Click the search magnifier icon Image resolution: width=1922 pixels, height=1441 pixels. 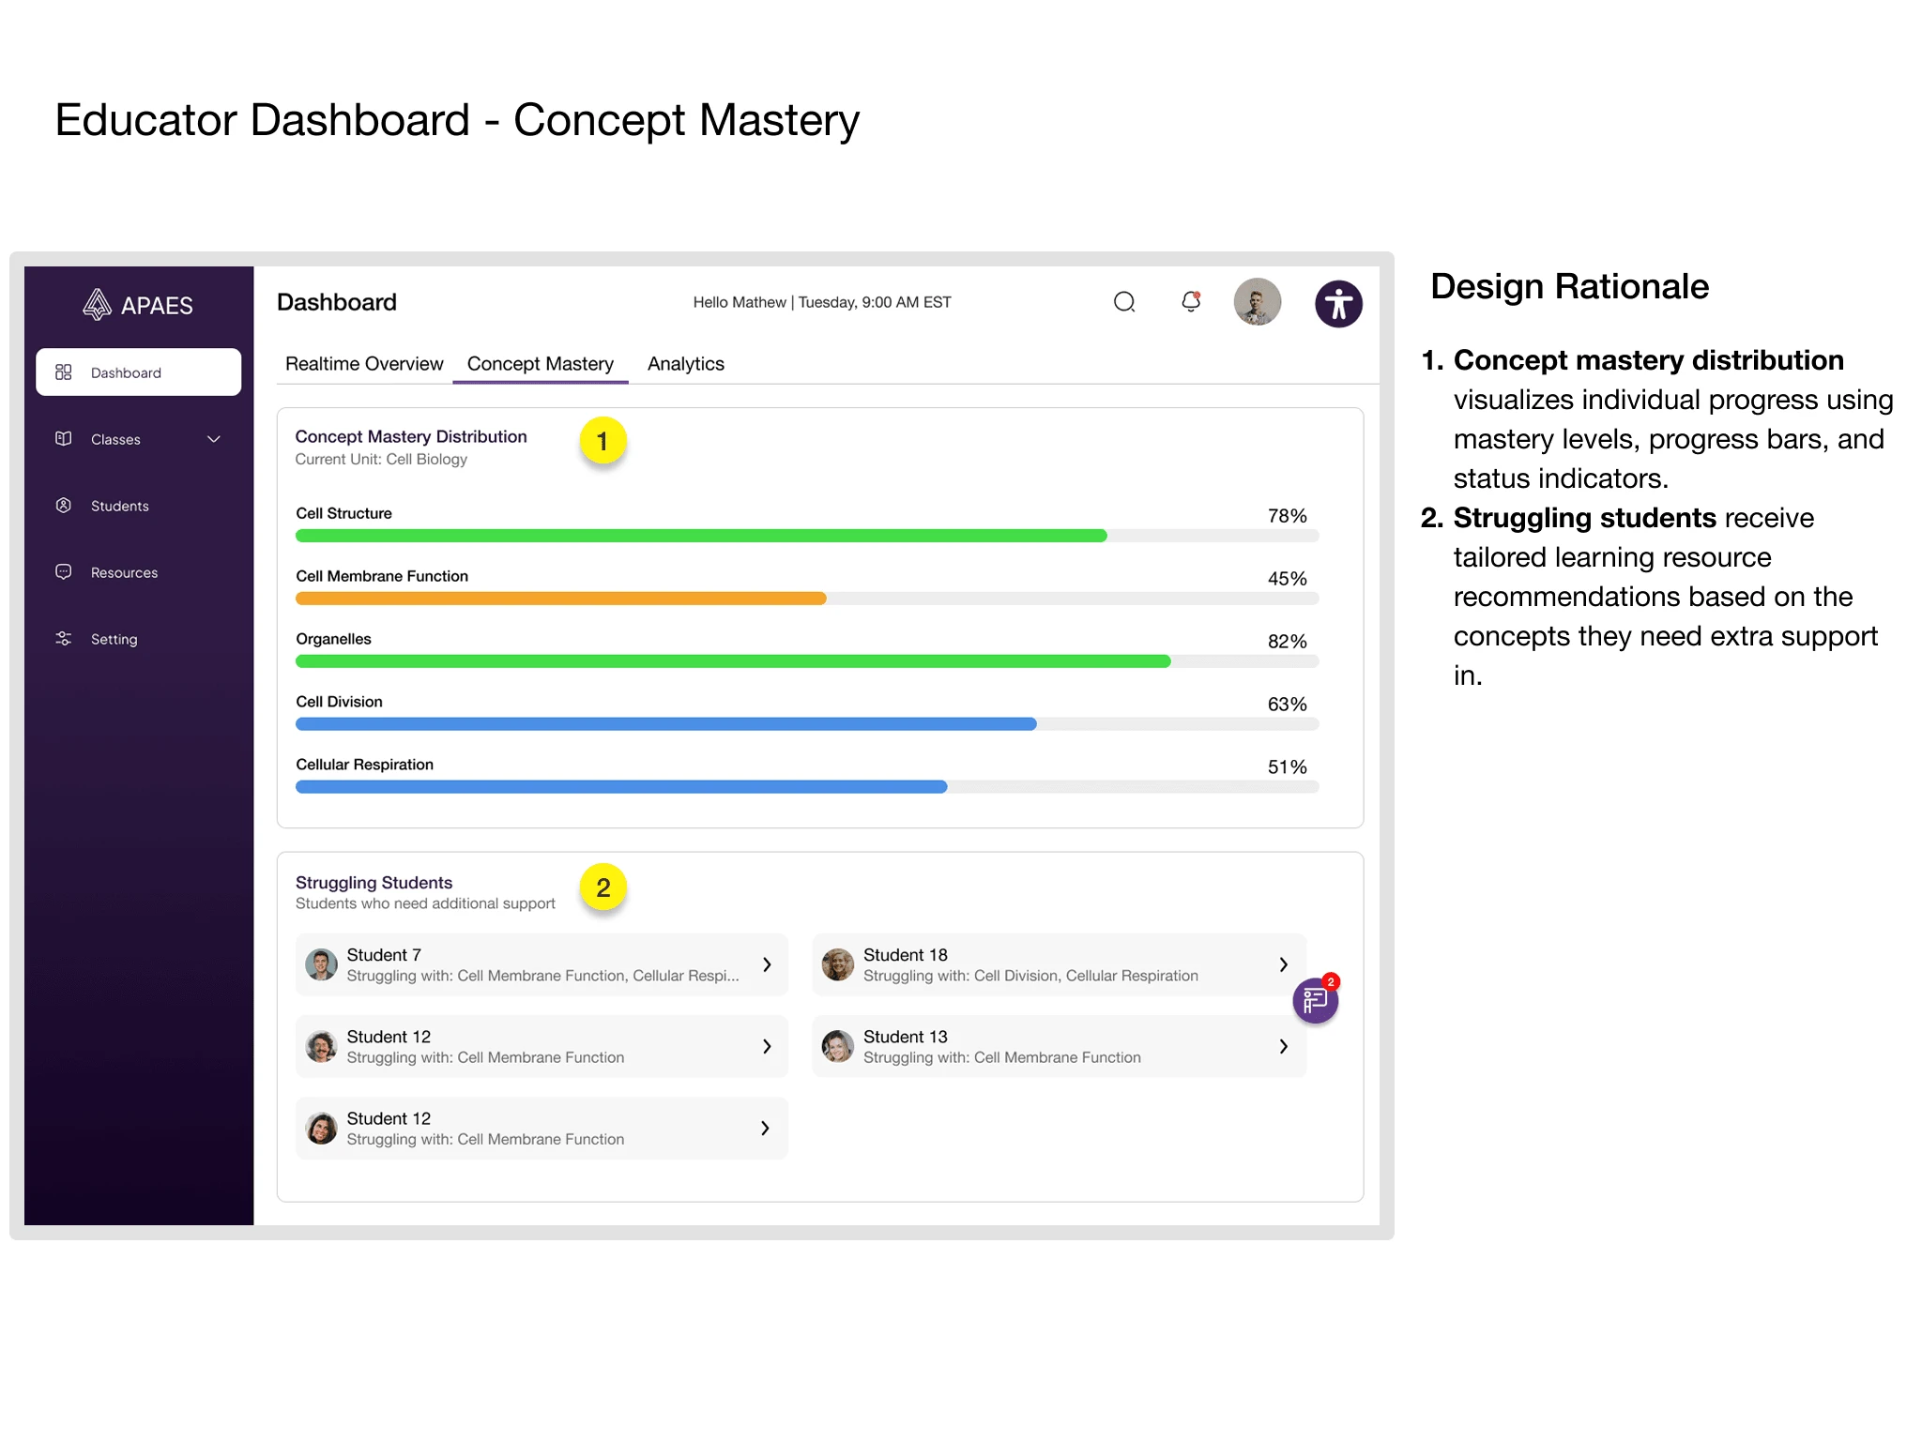click(x=1124, y=302)
